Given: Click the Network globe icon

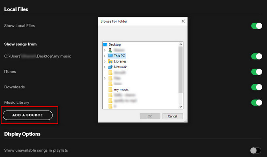Looking at the screenshot, I should 110,67.
